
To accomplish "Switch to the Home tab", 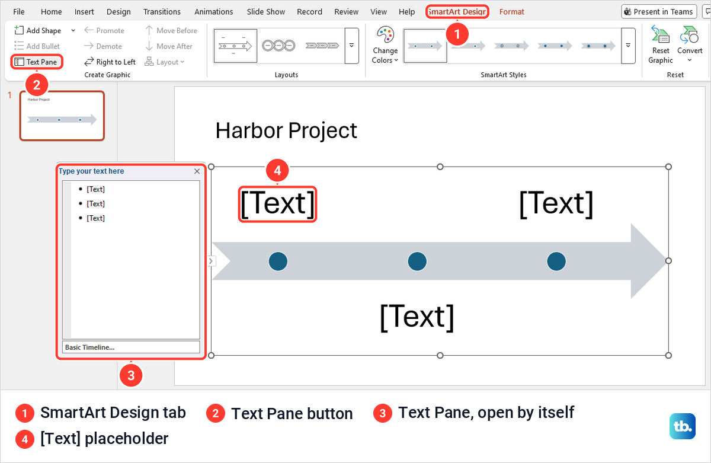I will click(x=52, y=12).
